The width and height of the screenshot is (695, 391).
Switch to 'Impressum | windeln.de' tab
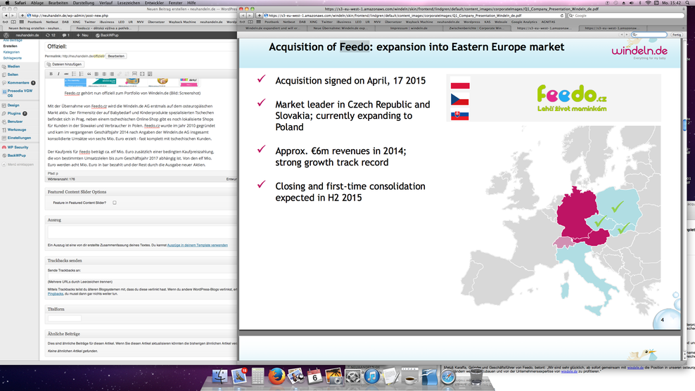409,28
